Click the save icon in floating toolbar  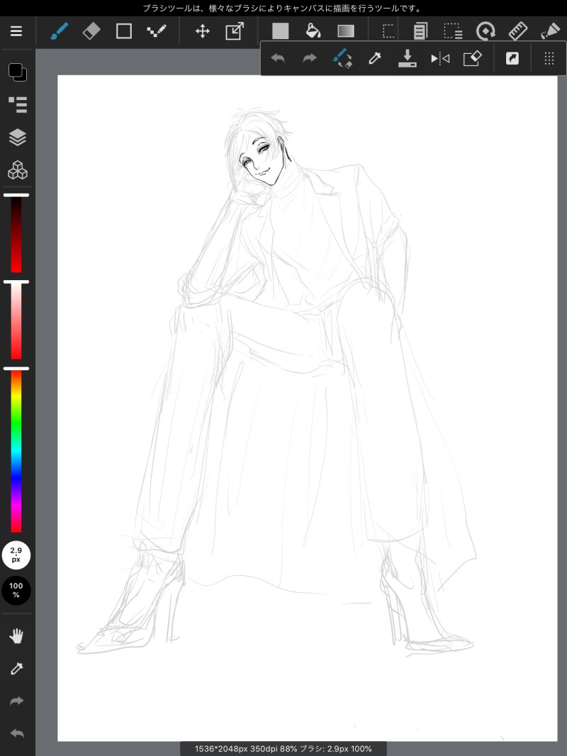click(408, 58)
